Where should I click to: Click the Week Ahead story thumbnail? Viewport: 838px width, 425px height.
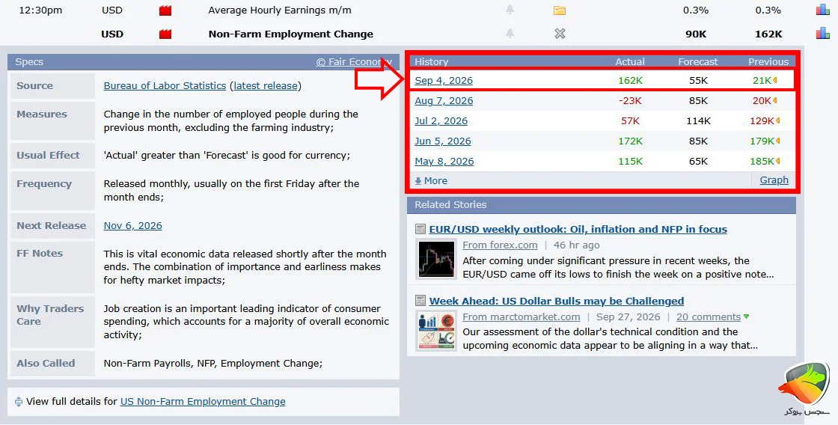click(x=436, y=331)
